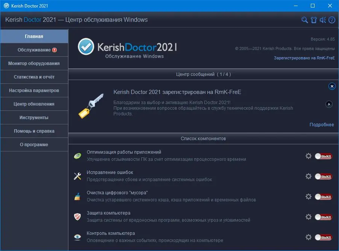This screenshot has height=251, width=339.
Task: Open the search magnifier icon in header
Action: [x=305, y=20]
